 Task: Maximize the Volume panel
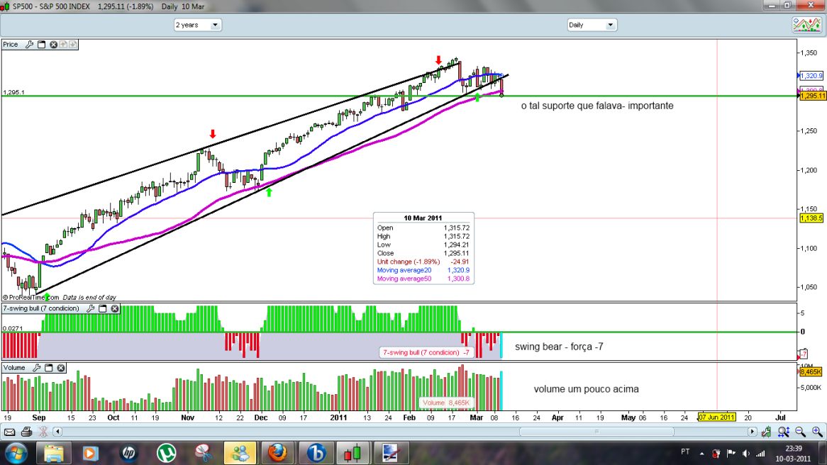pyautogui.click(x=48, y=368)
